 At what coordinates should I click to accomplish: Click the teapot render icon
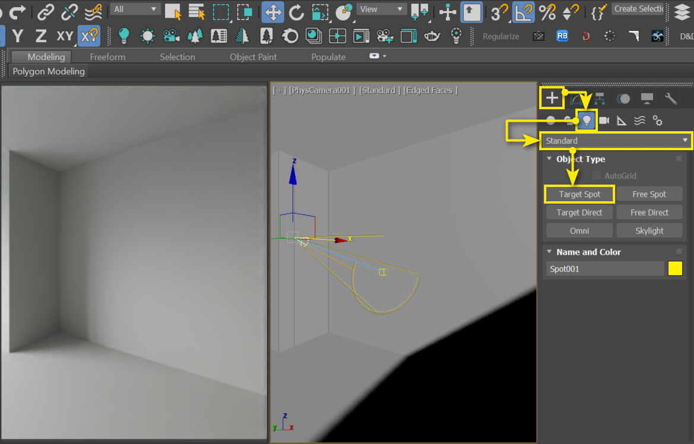(432, 36)
